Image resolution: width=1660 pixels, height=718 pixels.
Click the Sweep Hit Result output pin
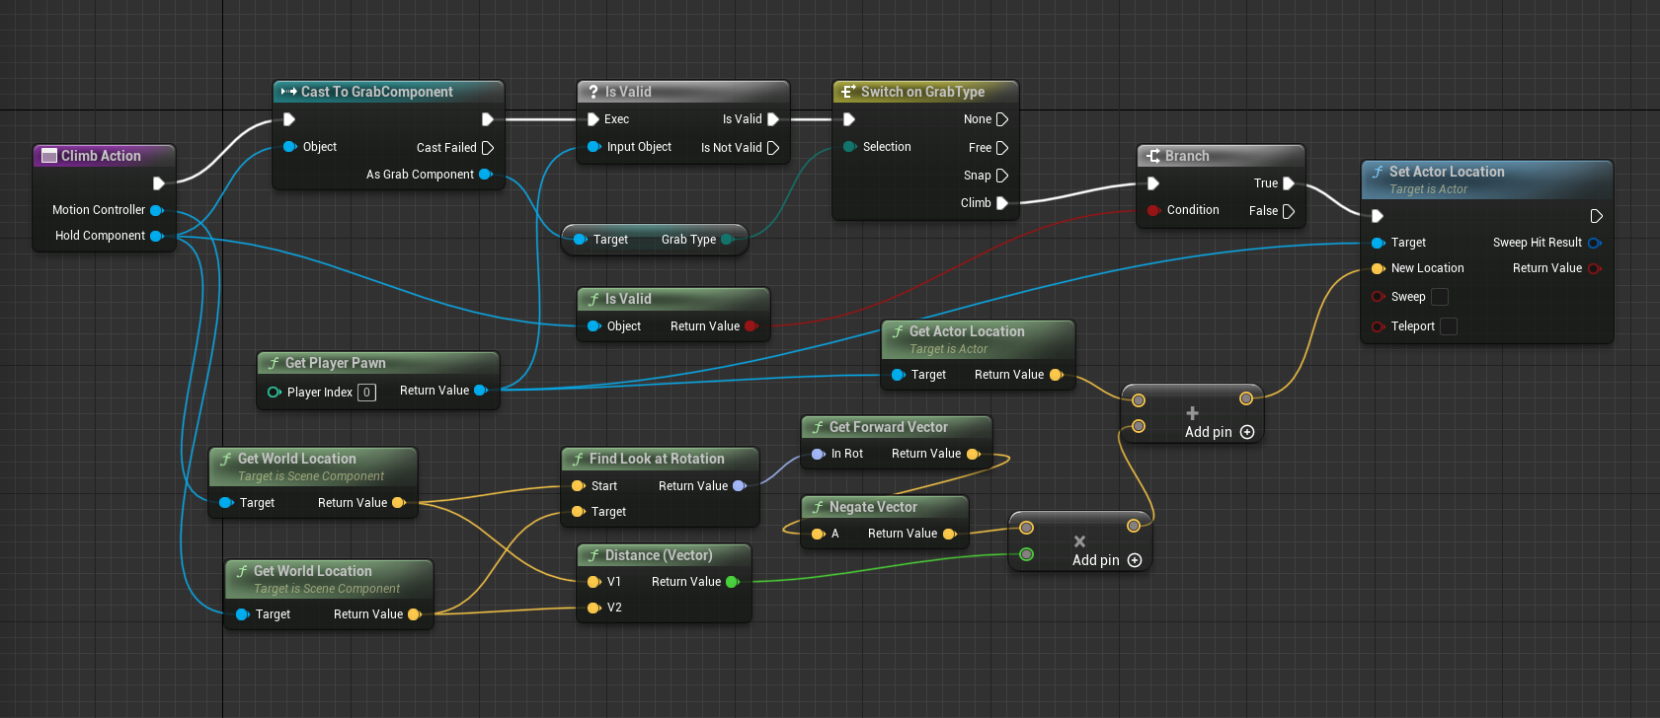coord(1594,243)
